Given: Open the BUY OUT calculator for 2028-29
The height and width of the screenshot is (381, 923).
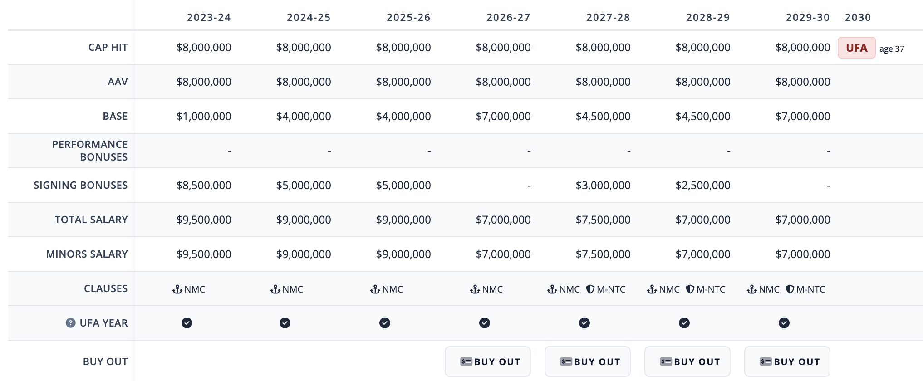Looking at the screenshot, I should (x=687, y=361).
